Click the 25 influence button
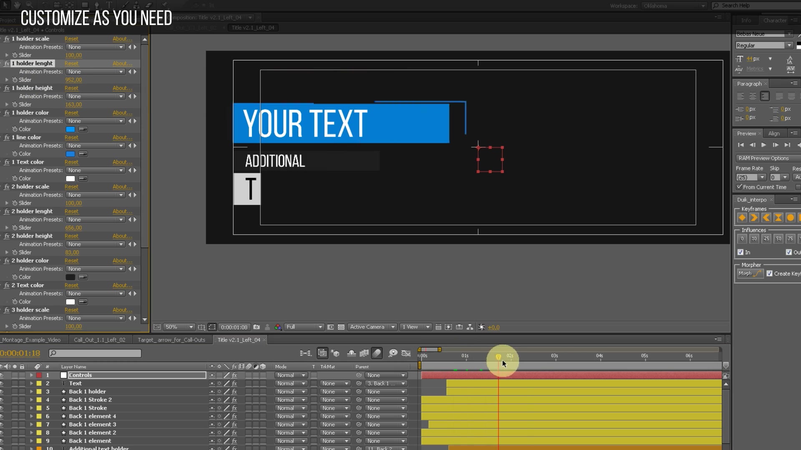 [766, 239]
